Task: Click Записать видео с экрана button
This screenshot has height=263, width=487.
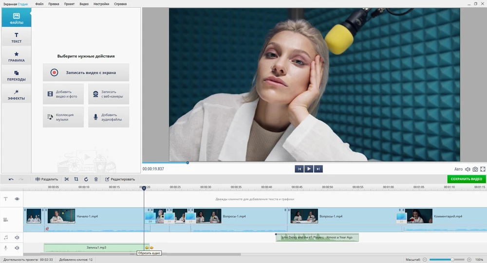Action: [x=86, y=72]
